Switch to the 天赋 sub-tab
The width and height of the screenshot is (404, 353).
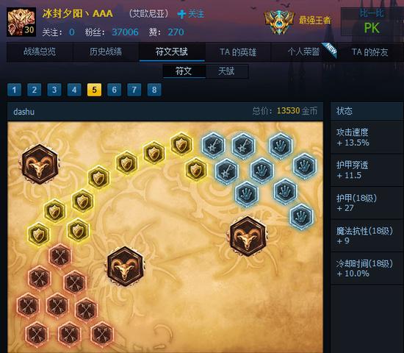point(226,71)
